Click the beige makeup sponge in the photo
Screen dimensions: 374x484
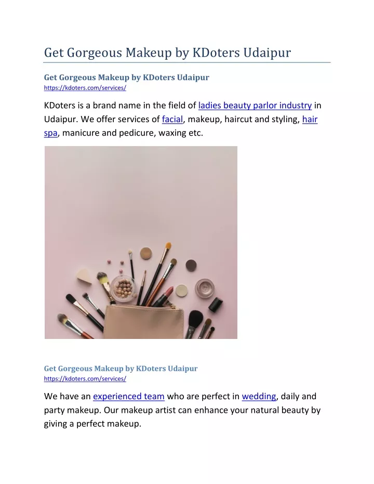click(84, 276)
